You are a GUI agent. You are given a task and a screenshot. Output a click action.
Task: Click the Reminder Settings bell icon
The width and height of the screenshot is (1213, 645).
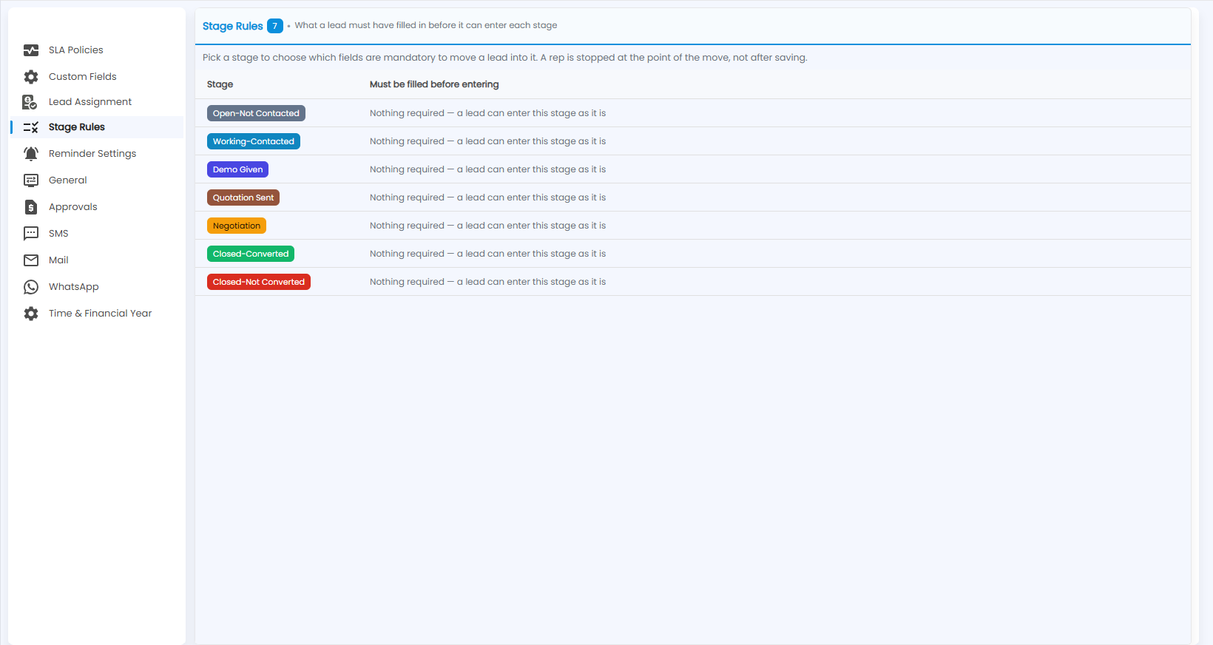(x=31, y=154)
